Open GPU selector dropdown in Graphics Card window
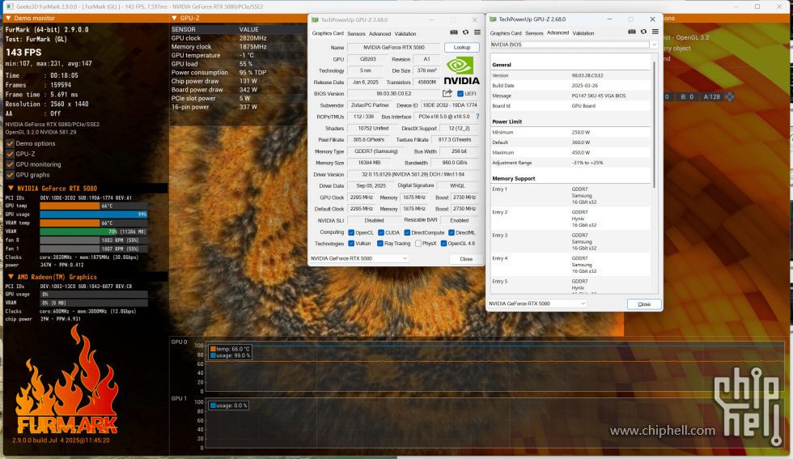793x459 pixels. (x=358, y=259)
